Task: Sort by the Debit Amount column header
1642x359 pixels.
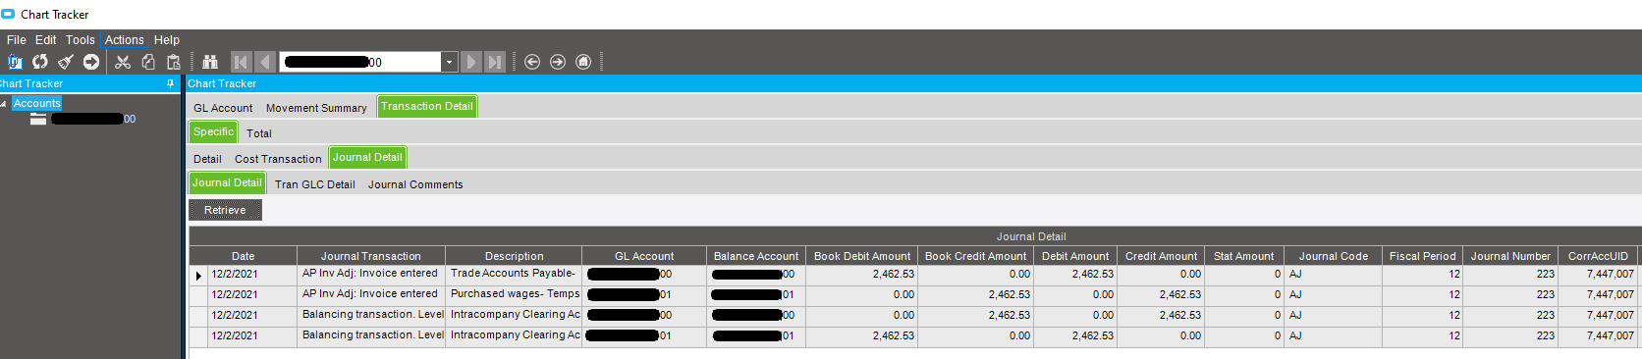Action: 1076,256
